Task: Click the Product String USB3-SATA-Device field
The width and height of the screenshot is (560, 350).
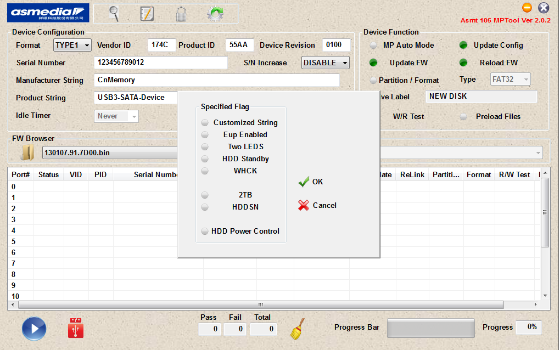Action: click(x=136, y=98)
